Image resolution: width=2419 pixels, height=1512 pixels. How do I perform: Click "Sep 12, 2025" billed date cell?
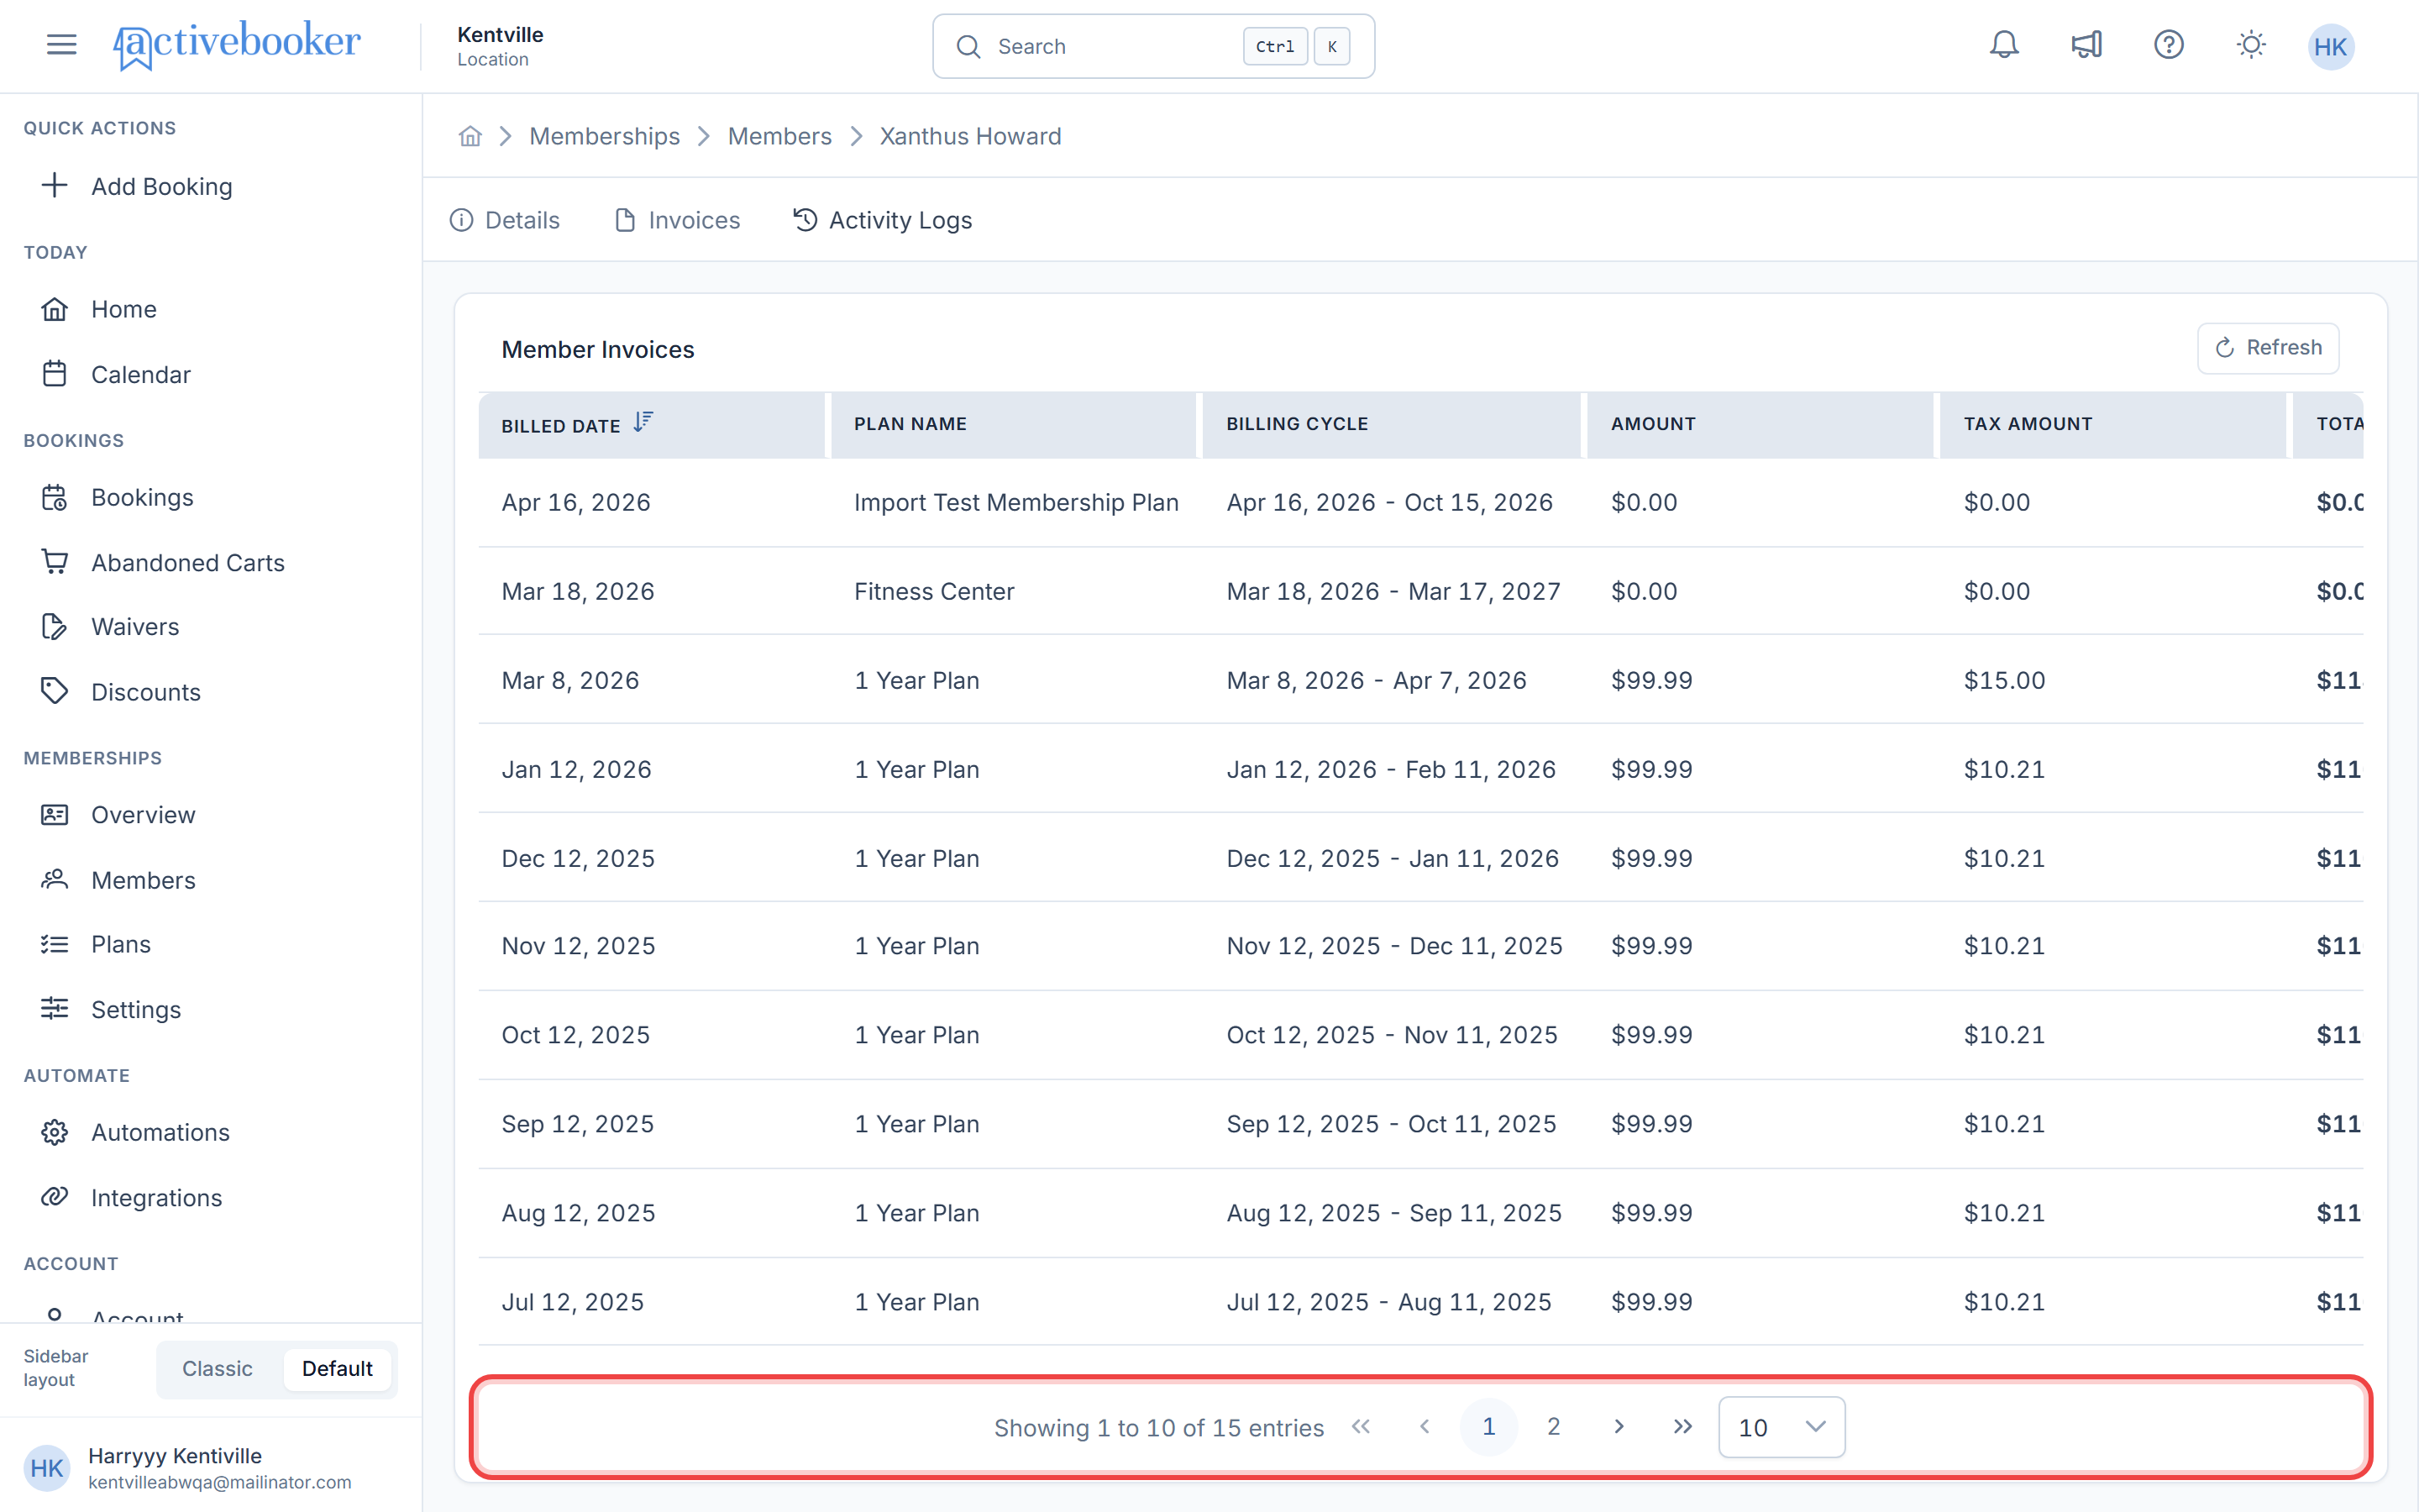point(578,1123)
